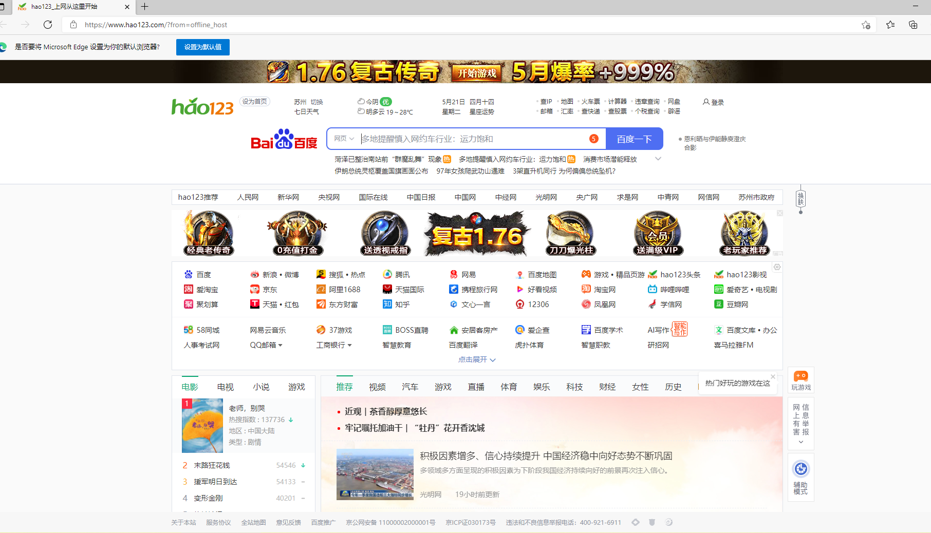Open movie ranking item 末路狂花钱
931x533 pixels.
pyautogui.click(x=212, y=465)
